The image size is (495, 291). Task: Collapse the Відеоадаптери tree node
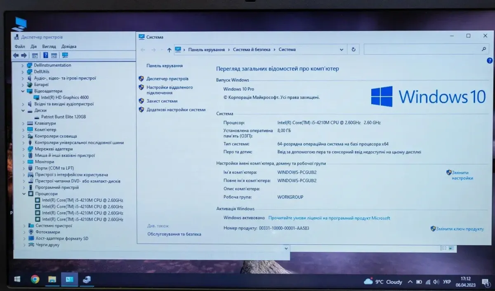23,91
